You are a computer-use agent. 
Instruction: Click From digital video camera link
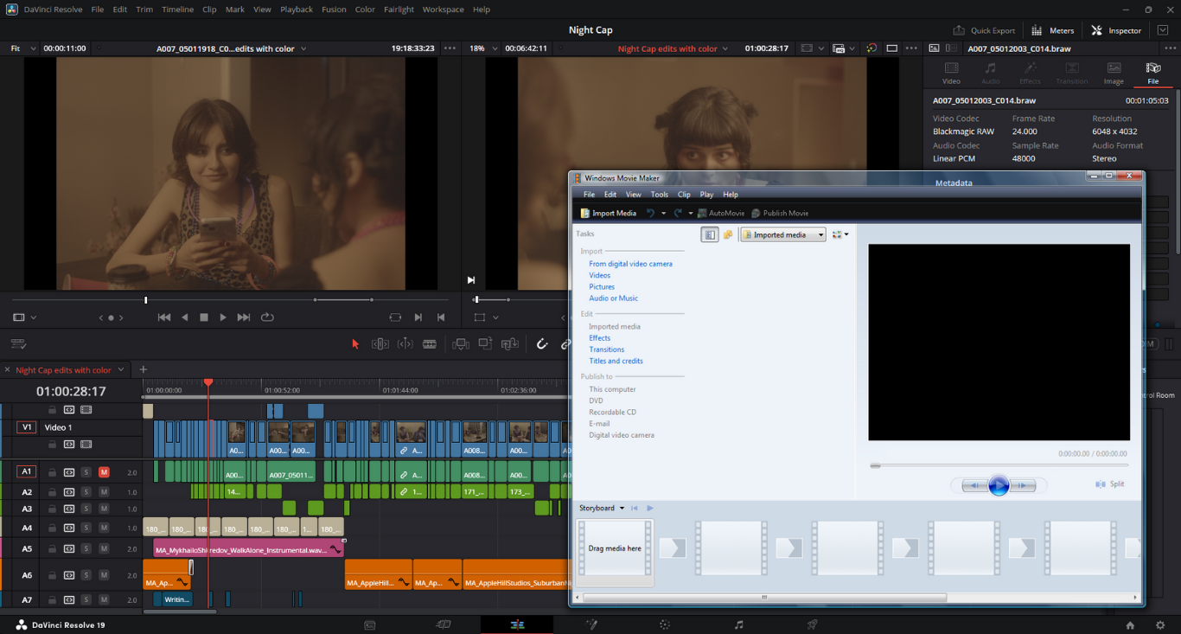click(630, 264)
